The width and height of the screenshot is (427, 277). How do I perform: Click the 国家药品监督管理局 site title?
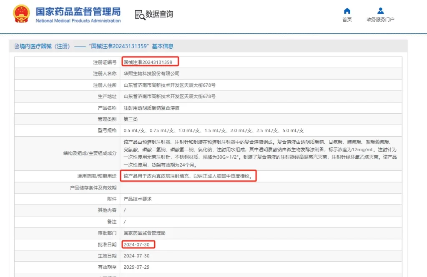(78, 11)
